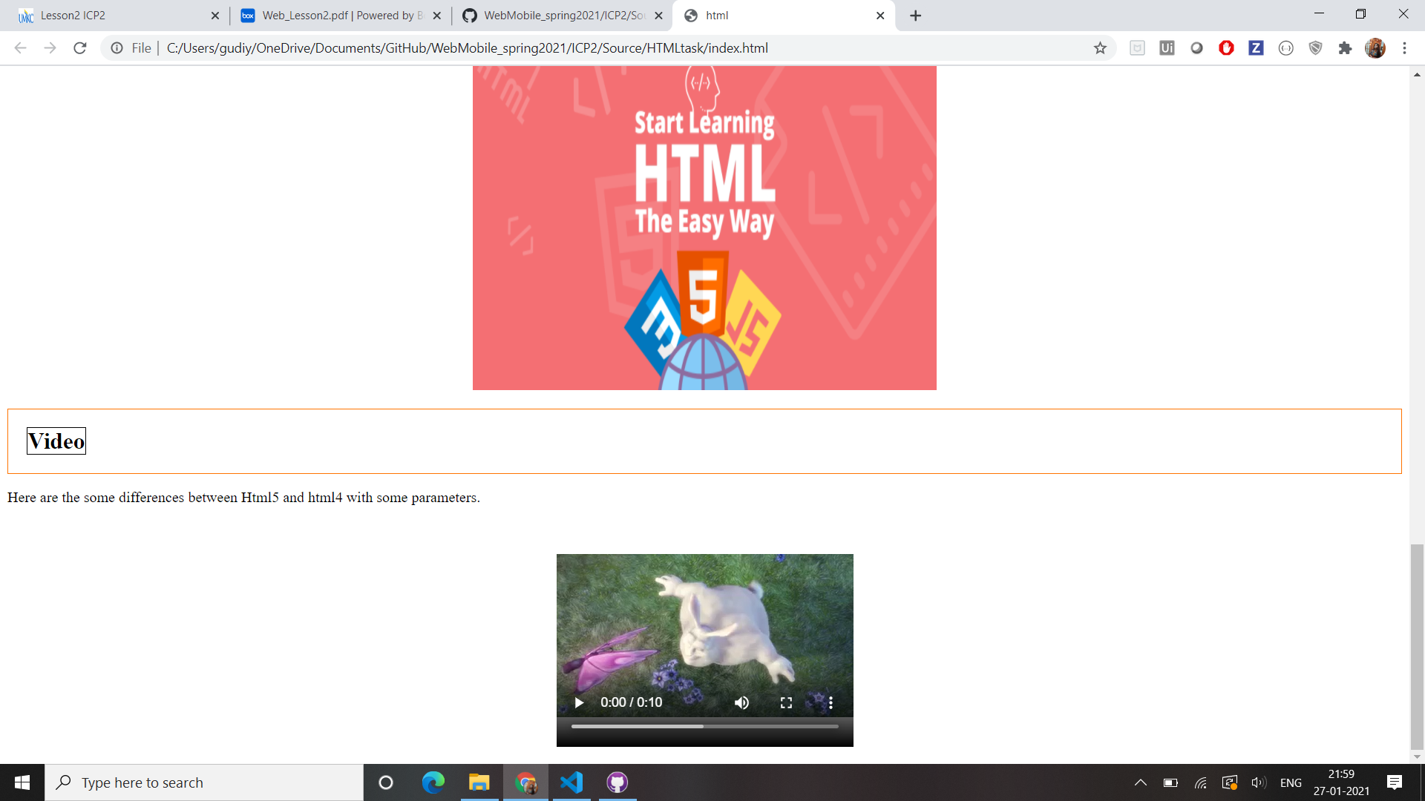
Task: Reload the current page
Action: click(x=80, y=48)
